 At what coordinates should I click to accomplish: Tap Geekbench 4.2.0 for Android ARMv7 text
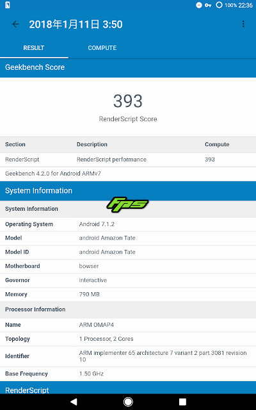(53, 174)
